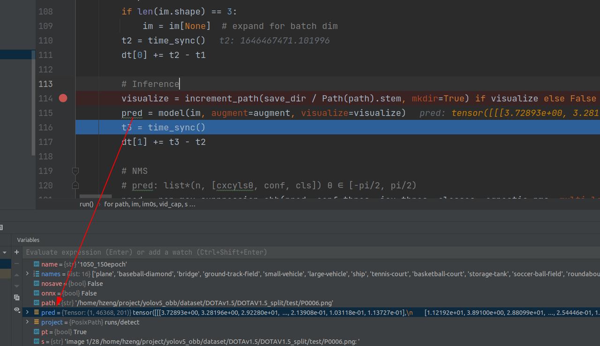Click the bool type icon beside onnx

point(37,293)
